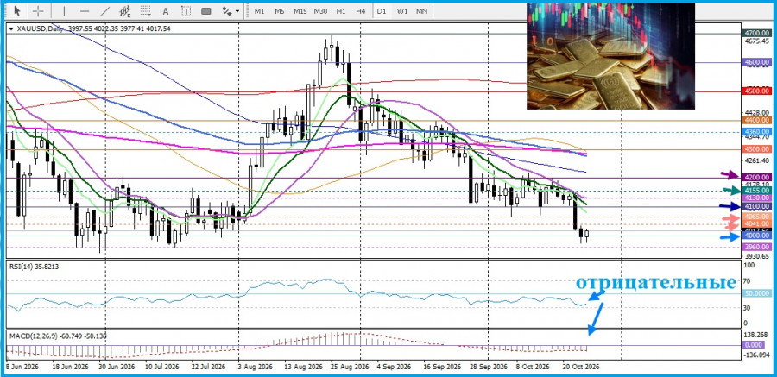
Task: Switch chart to H1 timeframe
Action: coord(341,11)
